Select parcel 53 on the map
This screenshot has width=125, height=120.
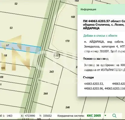[11, 28]
